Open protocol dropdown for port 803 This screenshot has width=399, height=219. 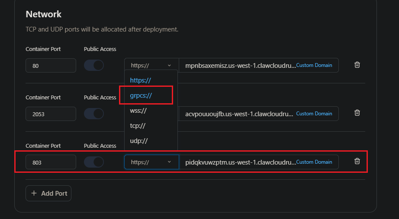151,162
